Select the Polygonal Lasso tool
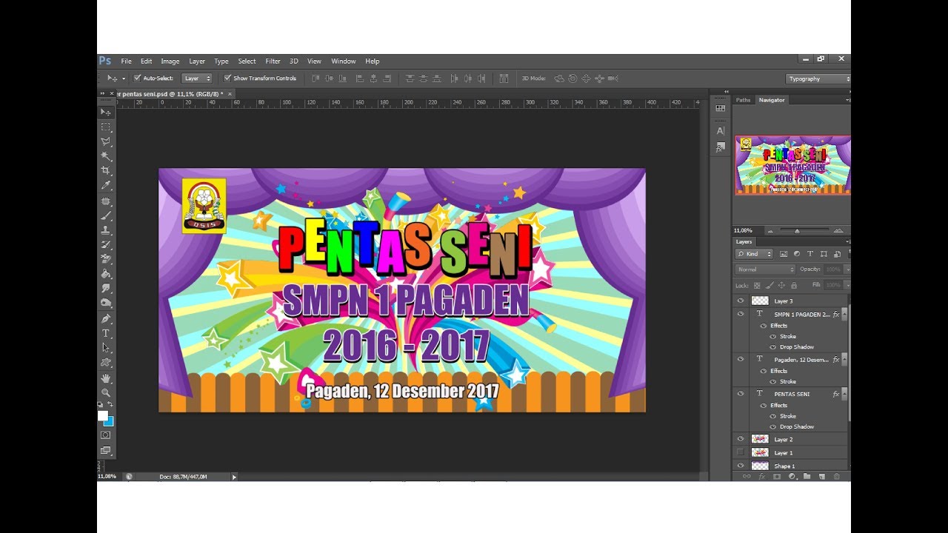948x533 pixels. pyautogui.click(x=106, y=141)
